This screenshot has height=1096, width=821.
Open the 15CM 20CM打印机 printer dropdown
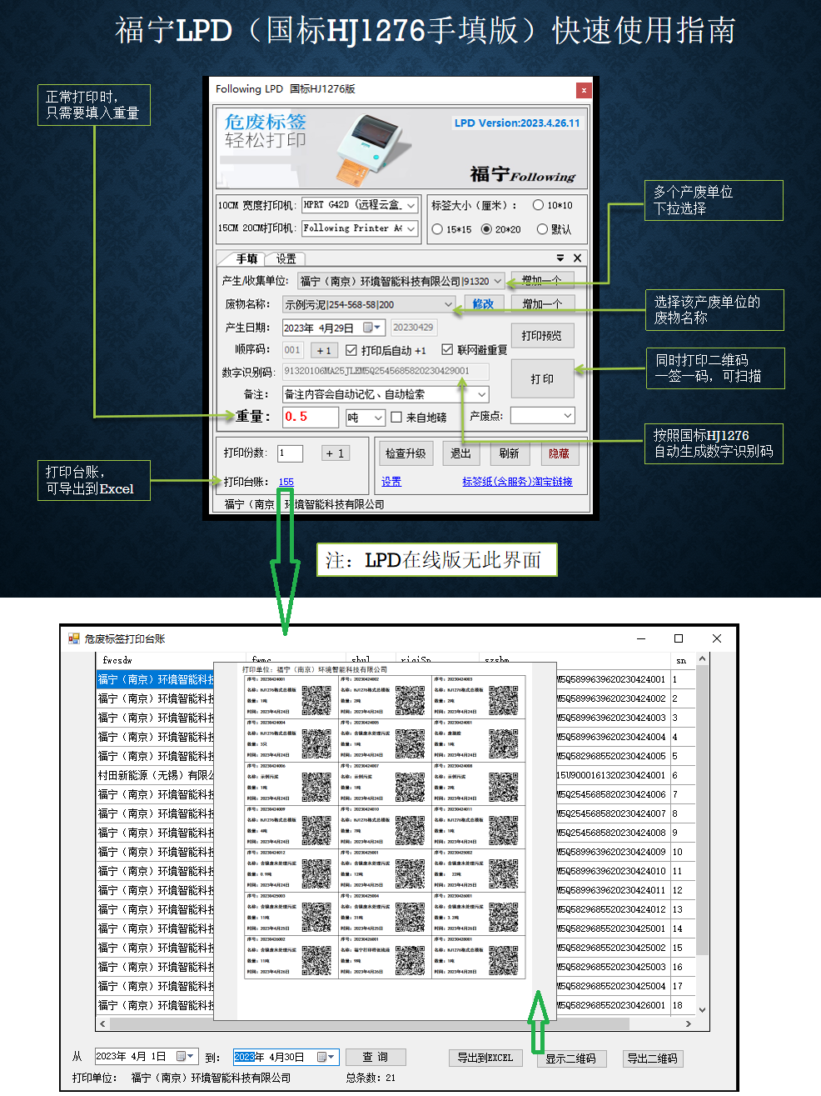(x=411, y=228)
